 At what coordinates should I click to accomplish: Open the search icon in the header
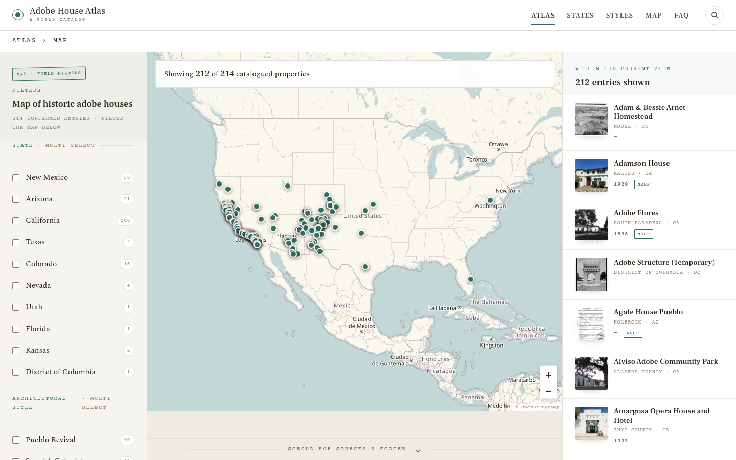point(715,15)
